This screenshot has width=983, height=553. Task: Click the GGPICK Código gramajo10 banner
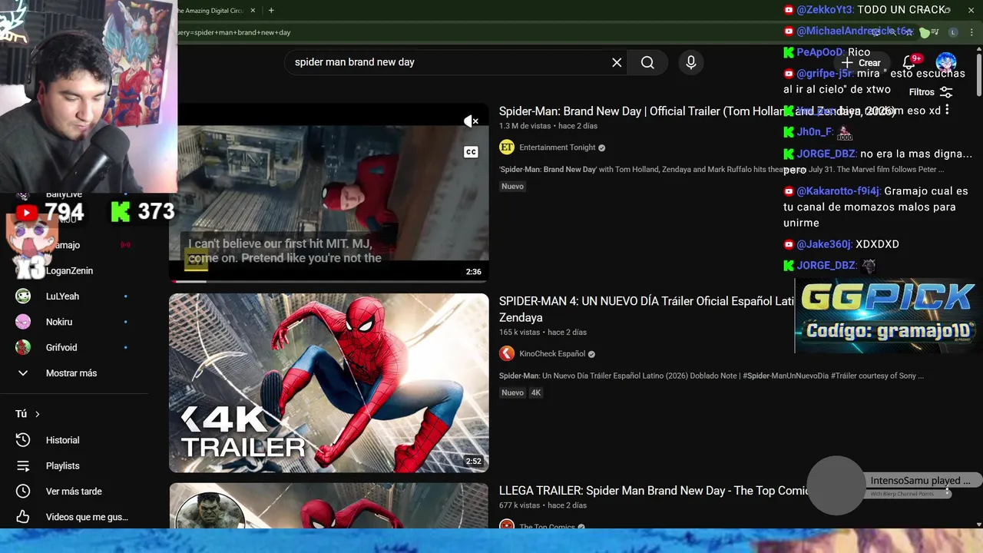pyautogui.click(x=888, y=315)
